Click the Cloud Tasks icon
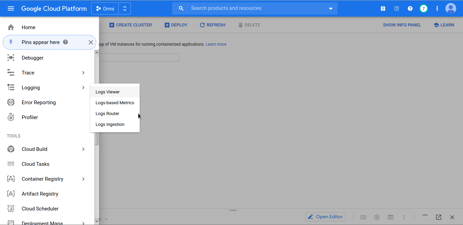Viewport: 463px width, 225px height. click(x=11, y=164)
